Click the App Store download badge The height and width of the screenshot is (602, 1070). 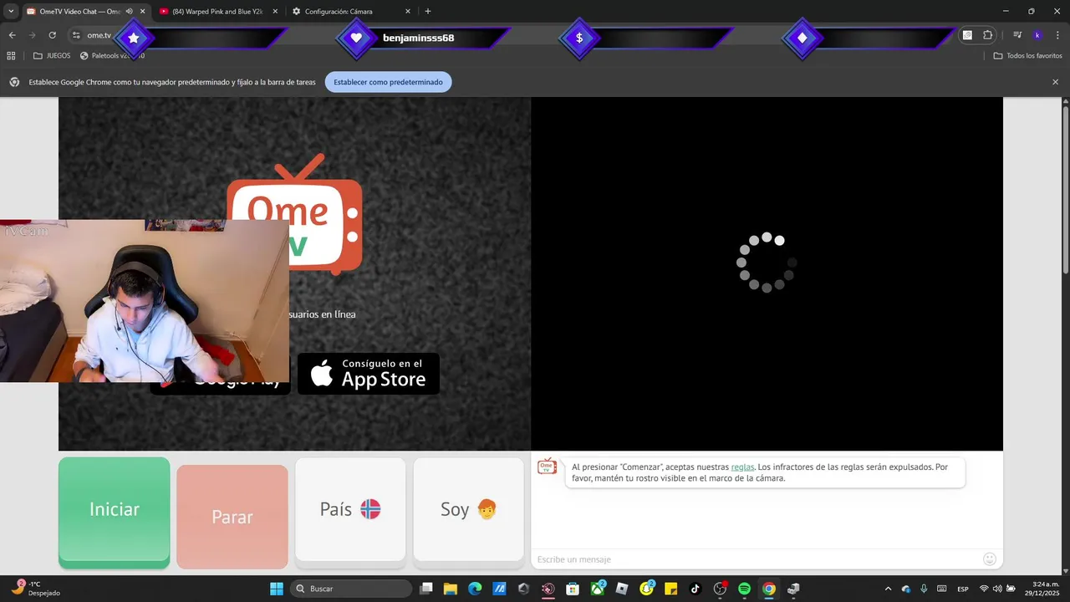(x=369, y=374)
